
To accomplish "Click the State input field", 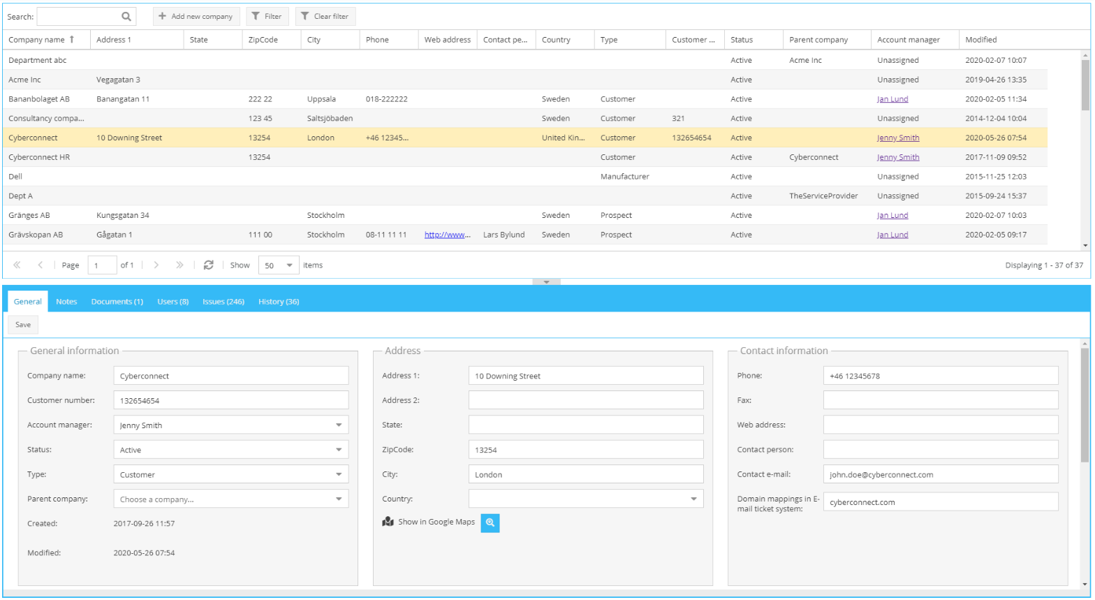I will tap(586, 425).
